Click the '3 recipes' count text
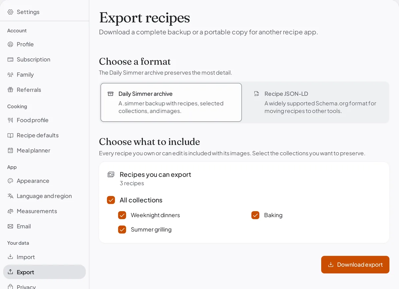399x289 pixels. point(132,183)
